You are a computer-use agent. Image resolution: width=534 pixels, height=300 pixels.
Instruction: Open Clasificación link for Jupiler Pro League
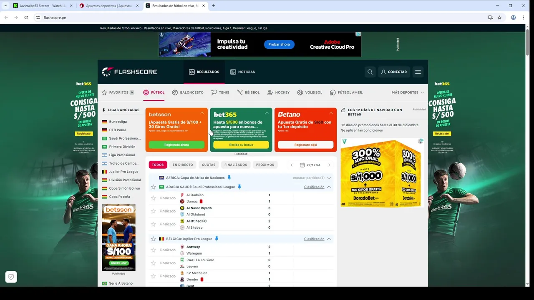click(314, 239)
